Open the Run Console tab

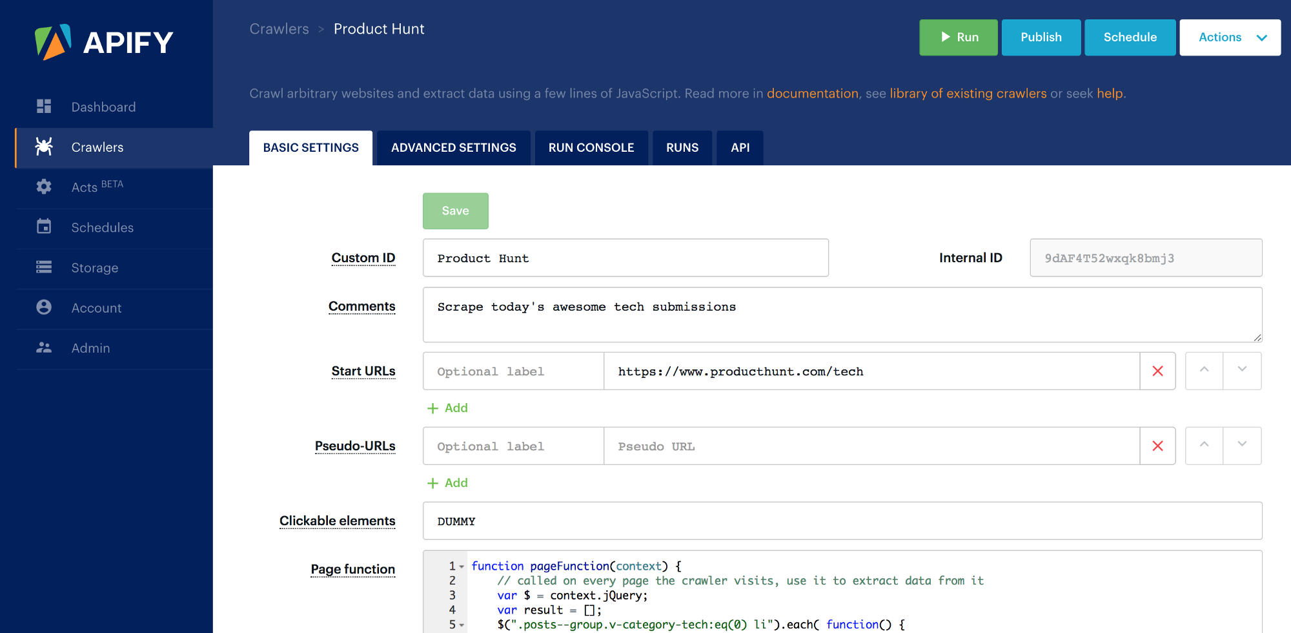point(591,147)
